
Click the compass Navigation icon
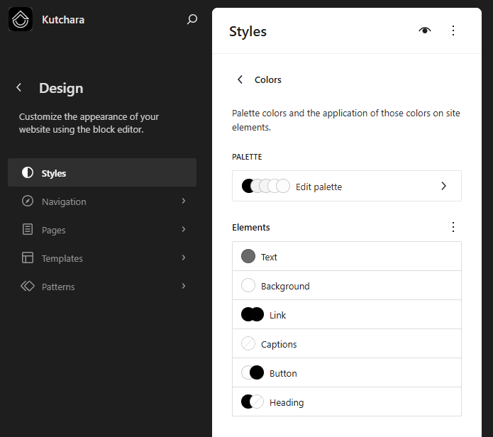[28, 201]
